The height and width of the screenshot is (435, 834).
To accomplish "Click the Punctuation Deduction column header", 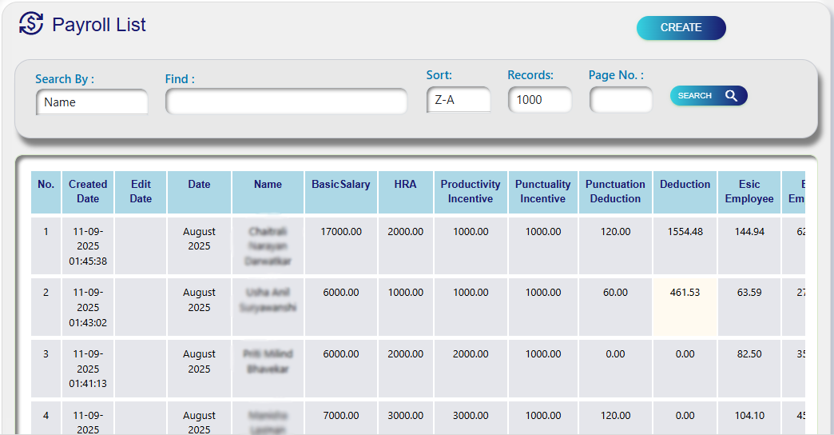I will (x=615, y=192).
